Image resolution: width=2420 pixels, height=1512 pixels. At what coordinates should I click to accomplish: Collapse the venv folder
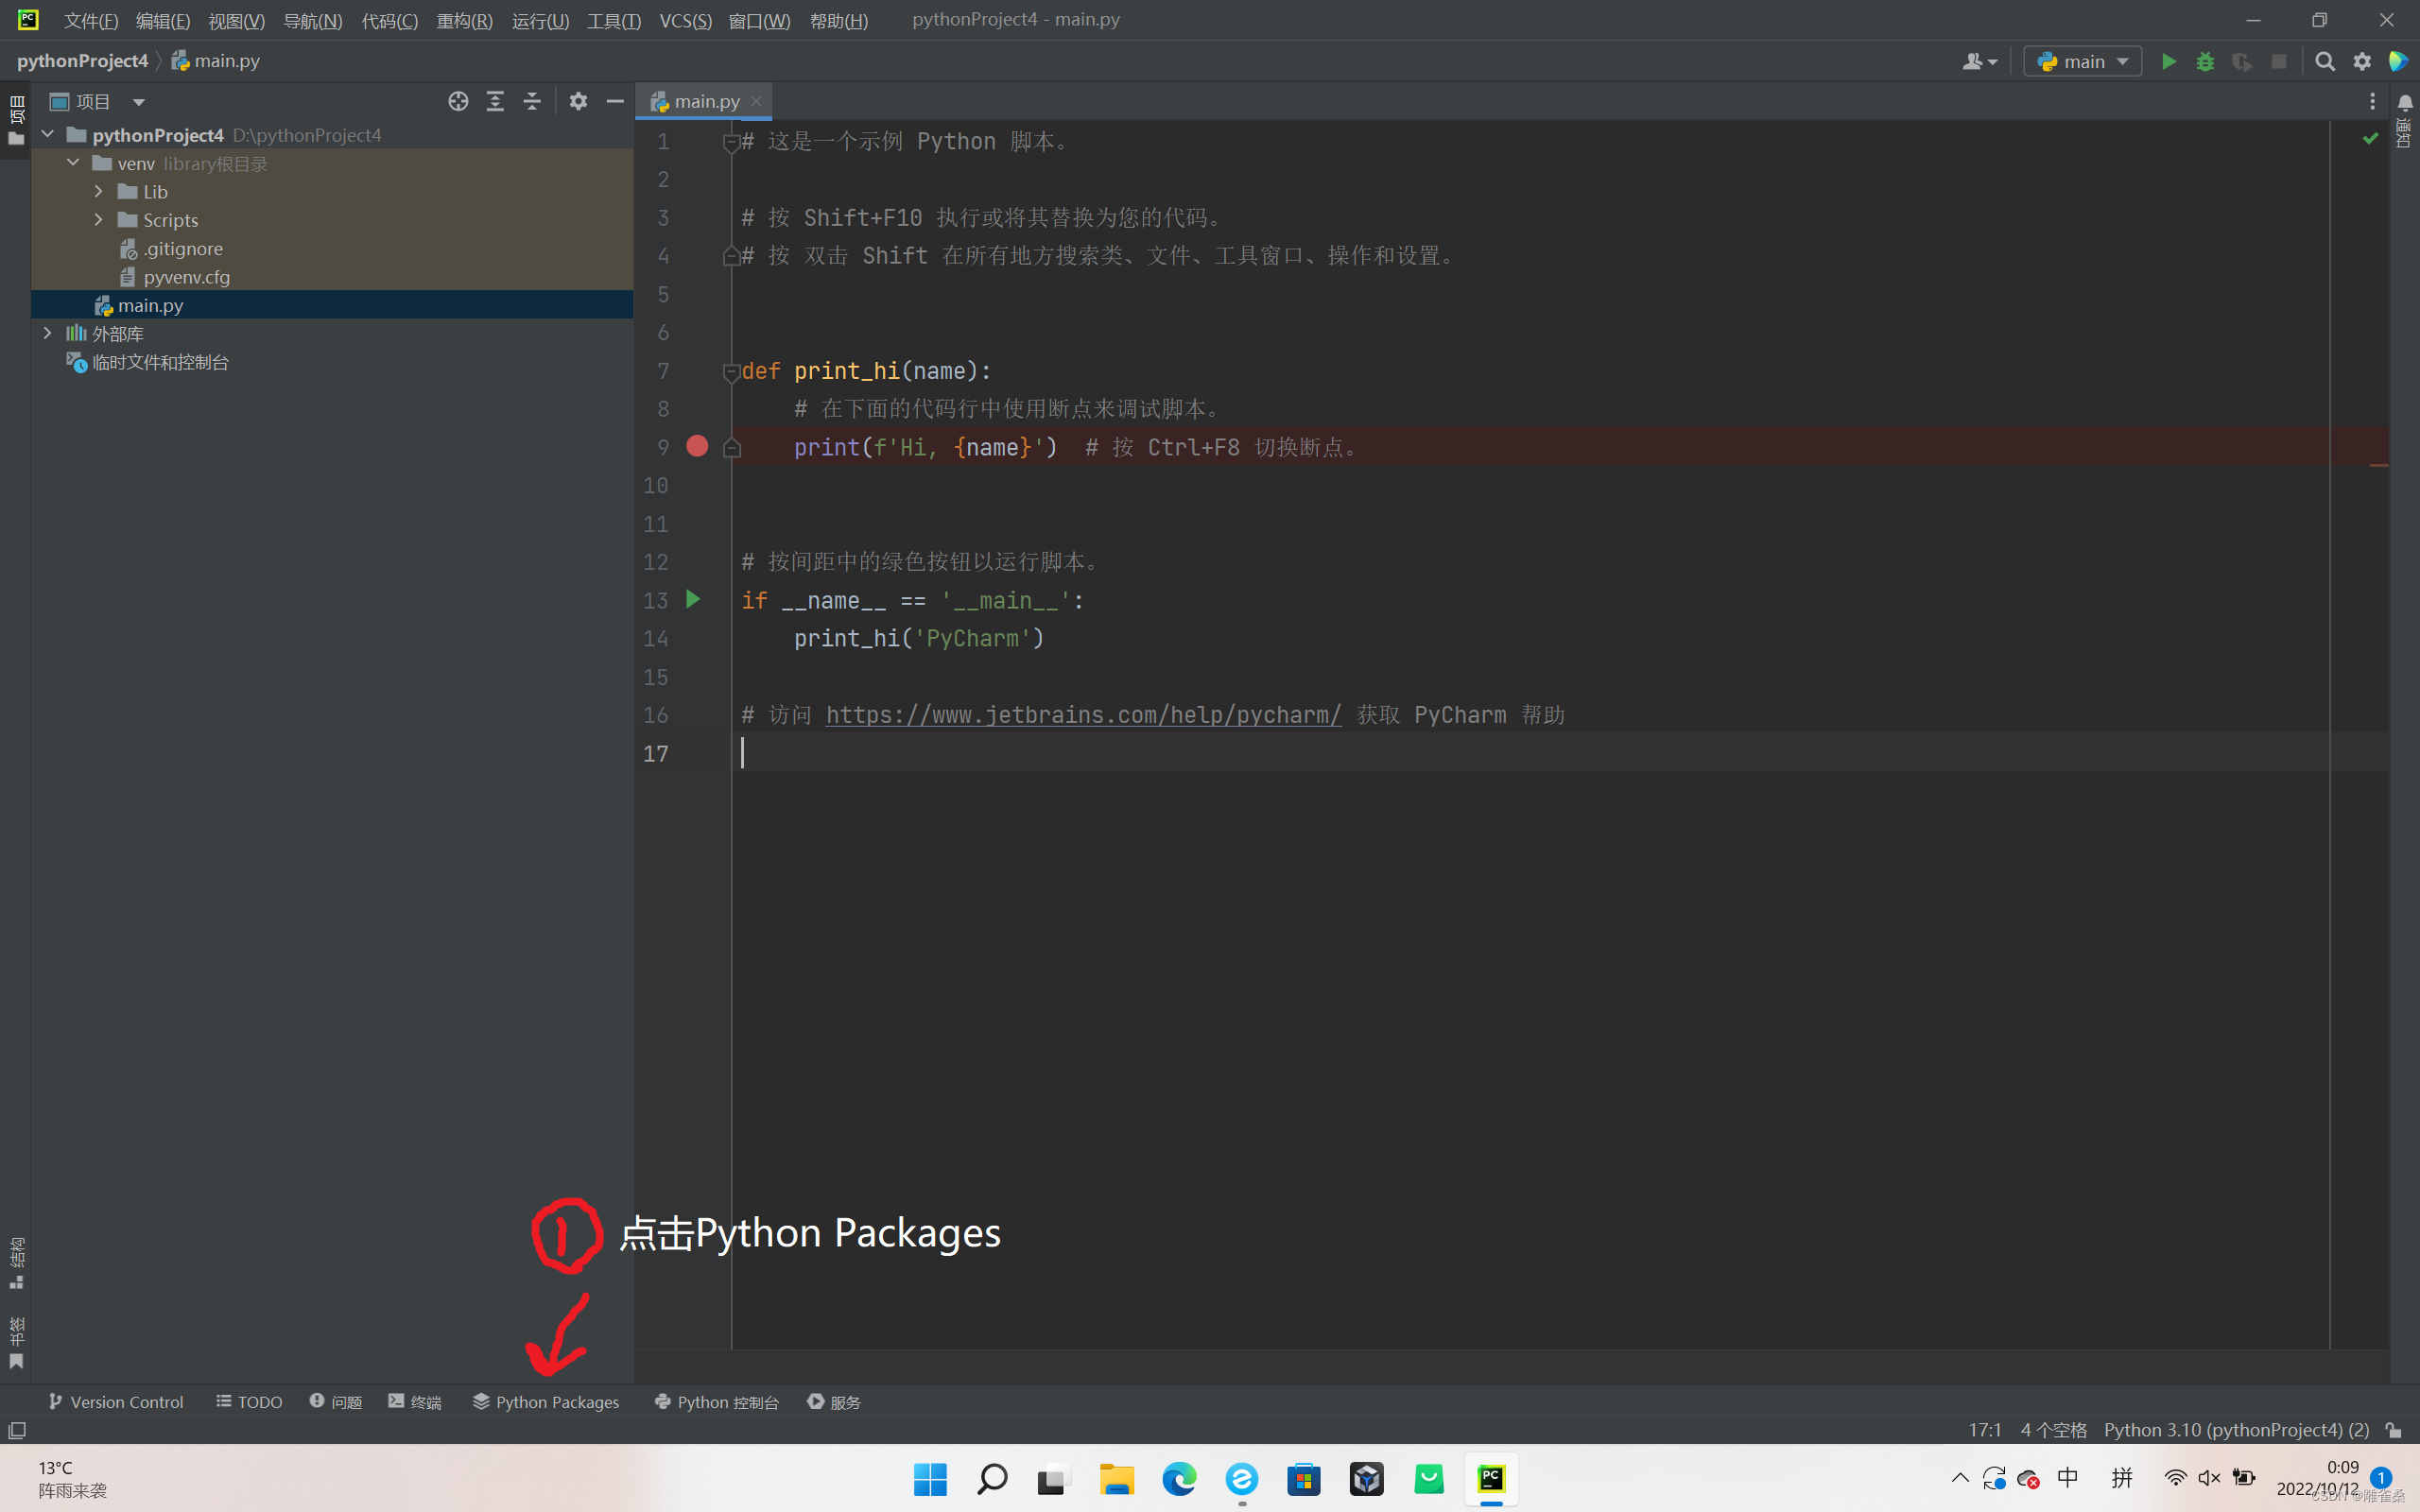[73, 162]
